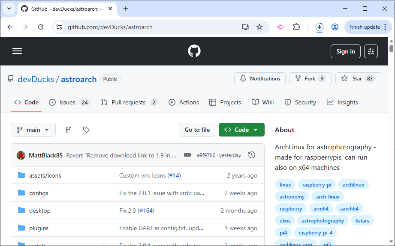This screenshot has width=395, height=246.
Task: Click the pink media extension icon
Action: point(280,27)
